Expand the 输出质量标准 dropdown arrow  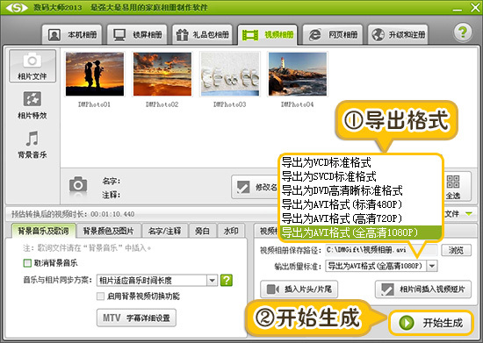point(432,266)
